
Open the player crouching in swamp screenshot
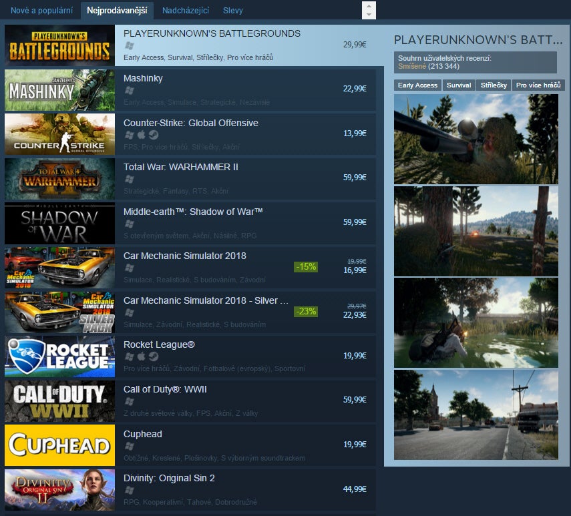[x=476, y=323]
